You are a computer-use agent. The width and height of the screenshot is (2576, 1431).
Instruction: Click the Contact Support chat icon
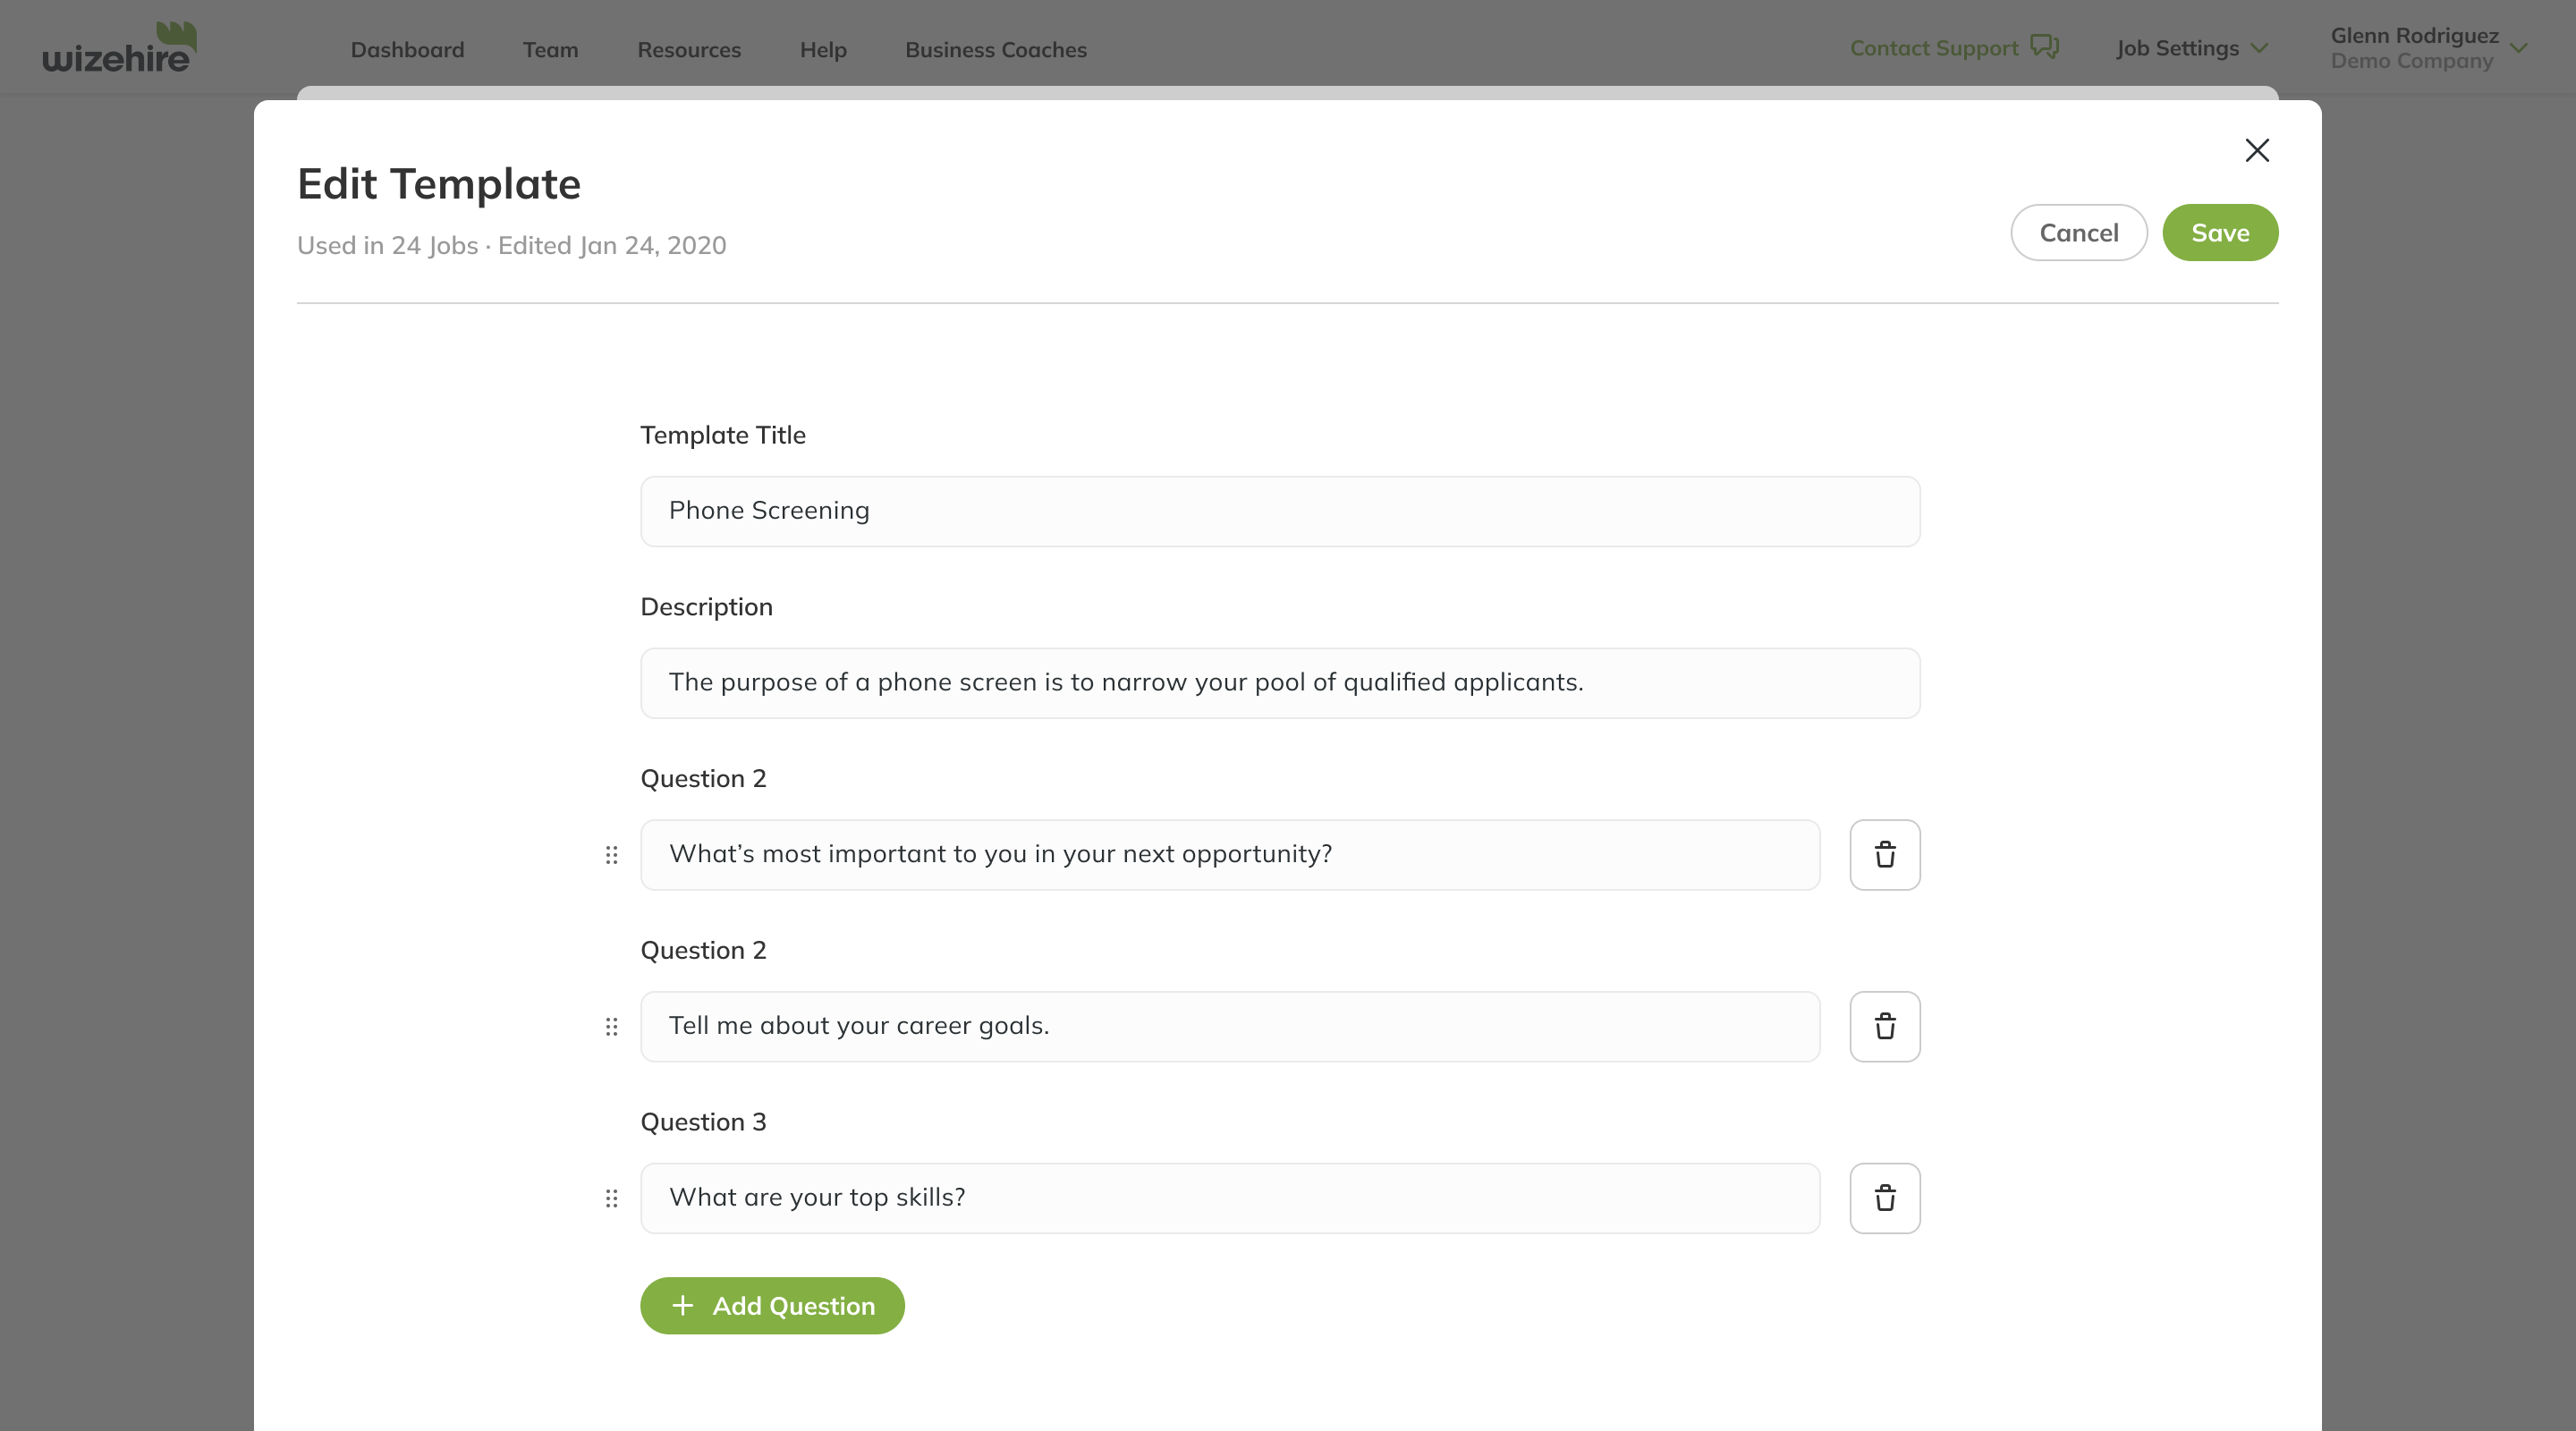pos(2044,47)
